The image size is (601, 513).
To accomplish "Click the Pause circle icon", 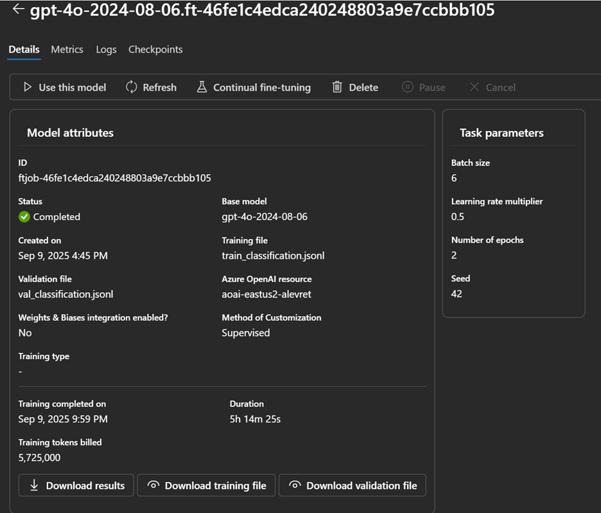I will click(x=407, y=87).
